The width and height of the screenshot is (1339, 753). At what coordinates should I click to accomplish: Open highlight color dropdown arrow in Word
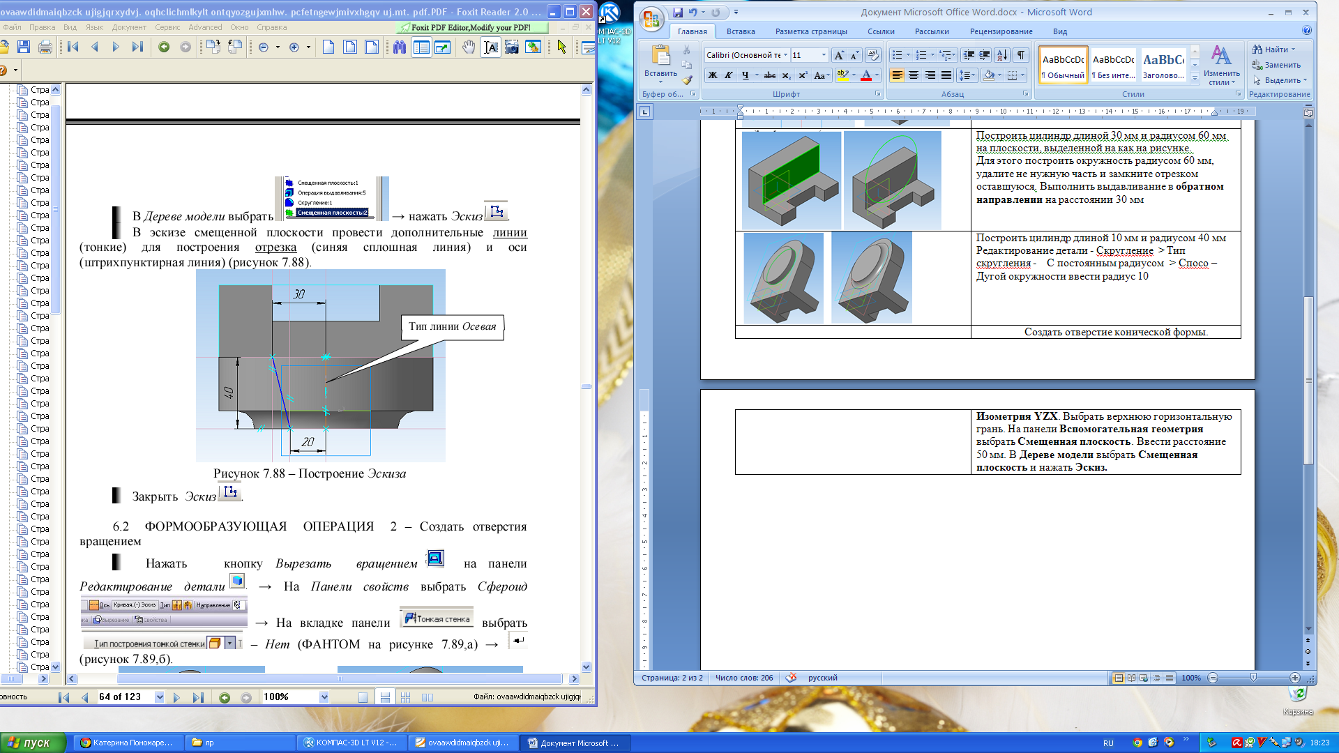click(854, 75)
